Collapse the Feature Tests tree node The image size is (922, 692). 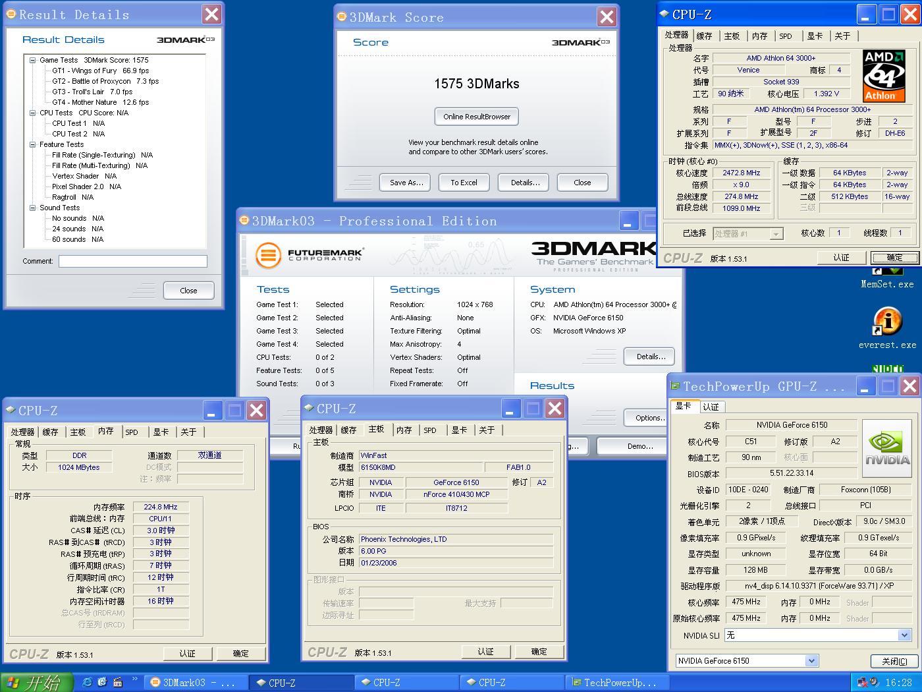tap(32, 144)
